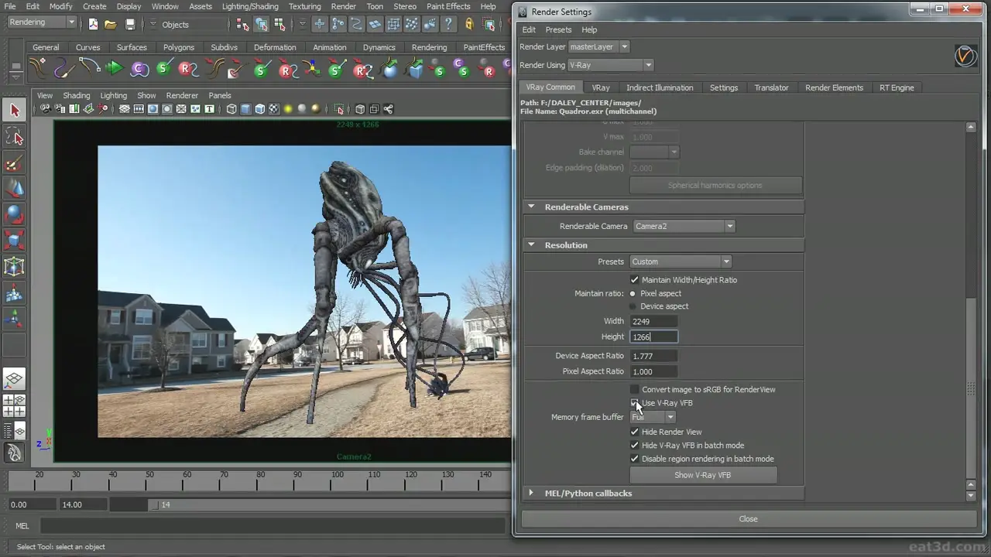
Task: Collapse the Resolution section
Action: [531, 245]
